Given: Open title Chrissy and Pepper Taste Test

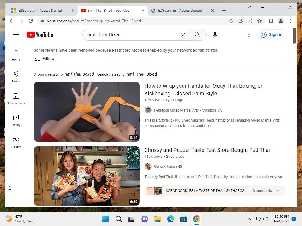Looking at the screenshot, I should coord(207,150).
